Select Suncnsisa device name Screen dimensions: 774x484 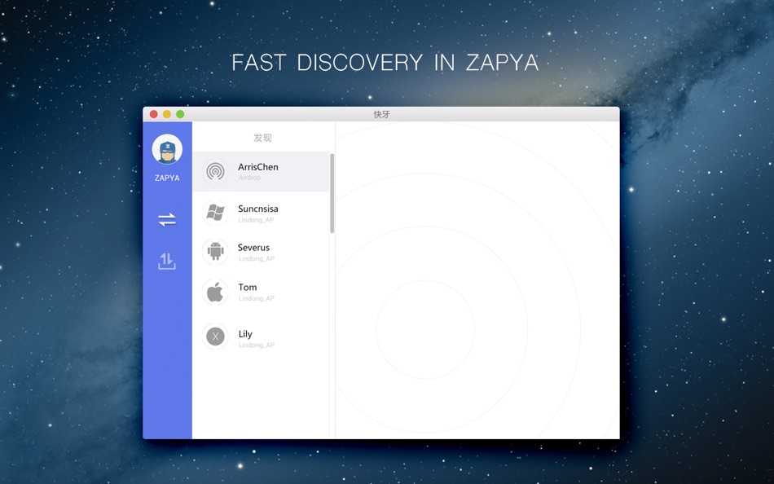[x=257, y=209]
